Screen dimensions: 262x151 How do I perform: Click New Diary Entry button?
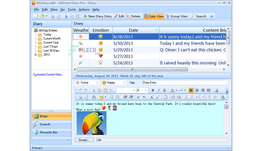click(x=97, y=16)
